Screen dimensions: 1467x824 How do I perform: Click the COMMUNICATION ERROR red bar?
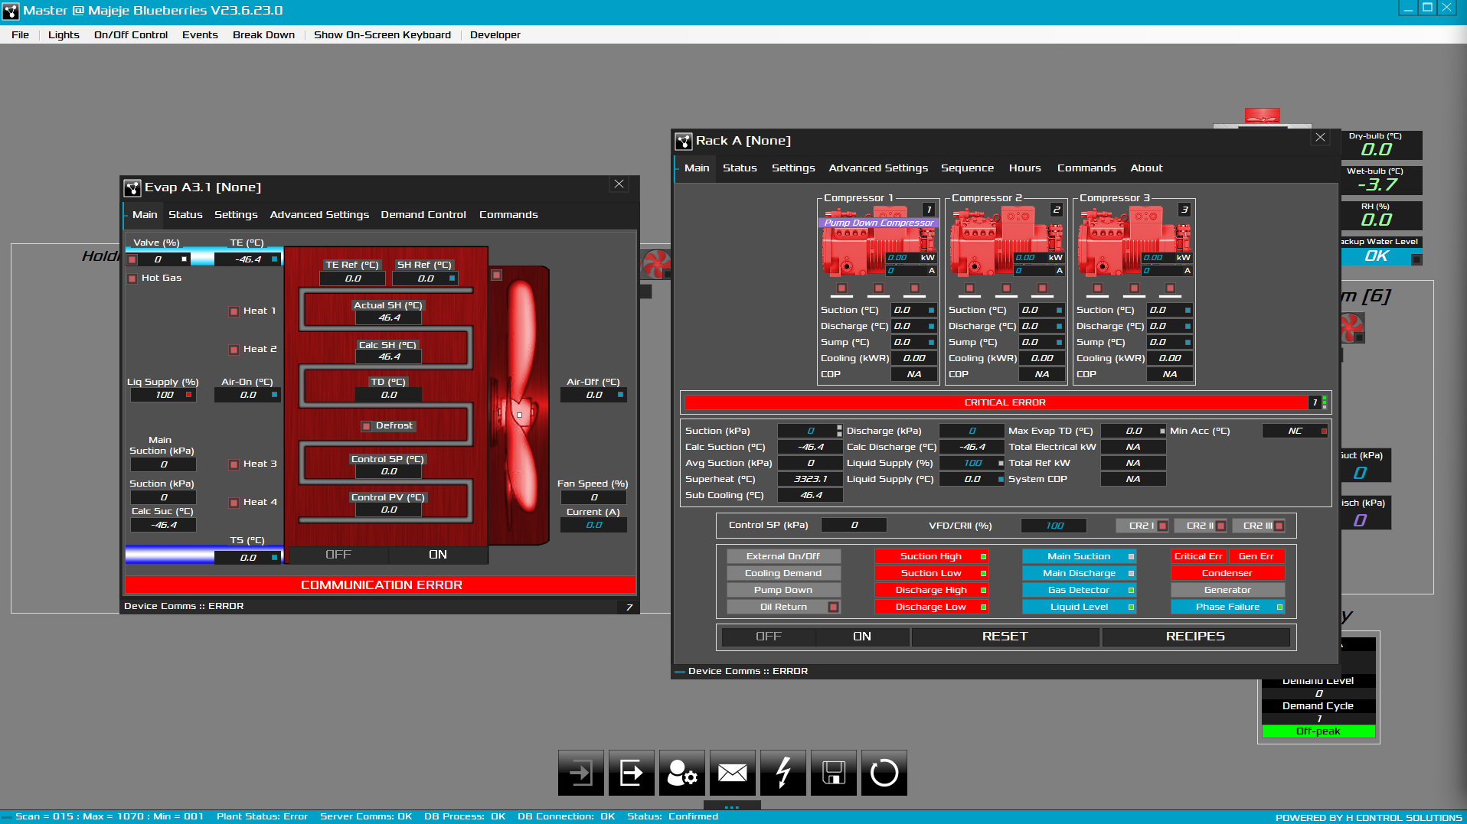click(x=381, y=585)
